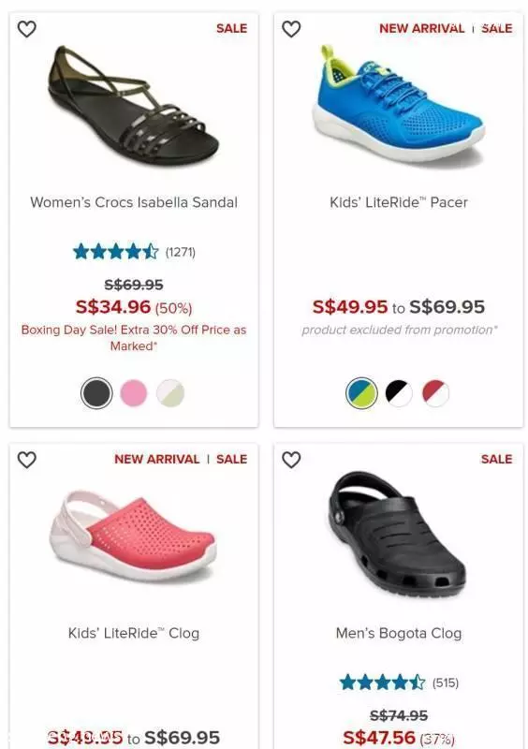Favorite the Women's Crocs Isabella Sandal heart
This screenshot has height=749, width=528.
pos(27,29)
